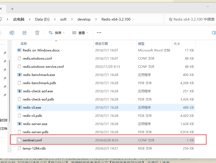The width and height of the screenshot is (216, 163).
Task: Select temp-1284.rdb file
Action: [105, 148]
